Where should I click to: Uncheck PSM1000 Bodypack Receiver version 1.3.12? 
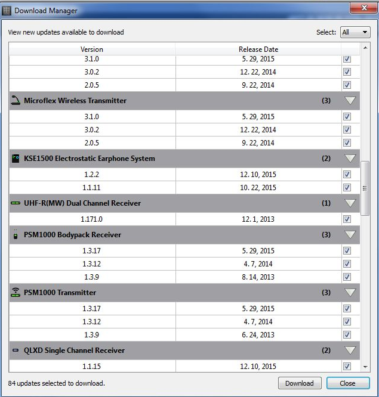pos(347,264)
